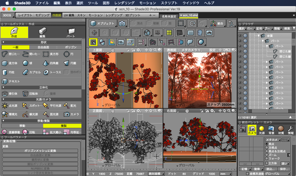The width and height of the screenshot is (296, 176).
Task: Choose the トーラス torus tool
Action: [x=52, y=72]
